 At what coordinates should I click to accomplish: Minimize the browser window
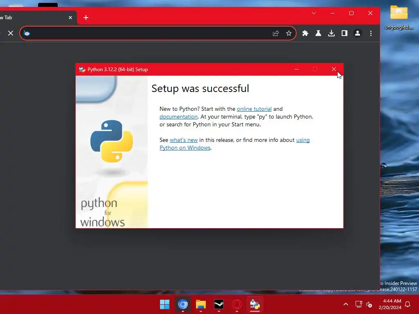(x=332, y=13)
